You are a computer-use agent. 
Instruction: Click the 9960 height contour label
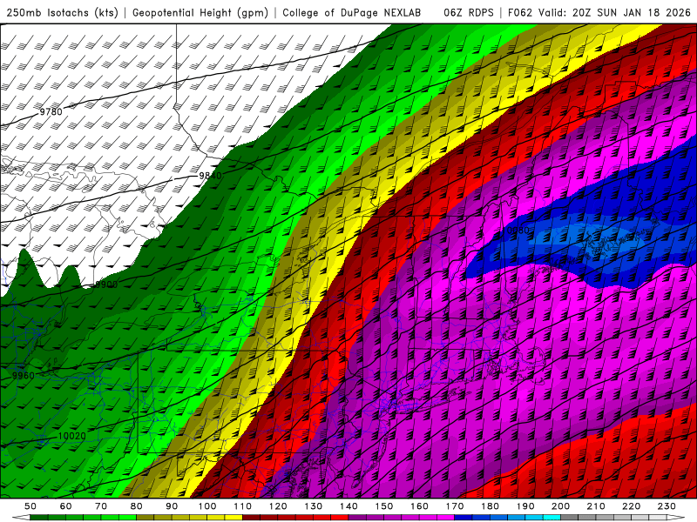[x=24, y=376]
